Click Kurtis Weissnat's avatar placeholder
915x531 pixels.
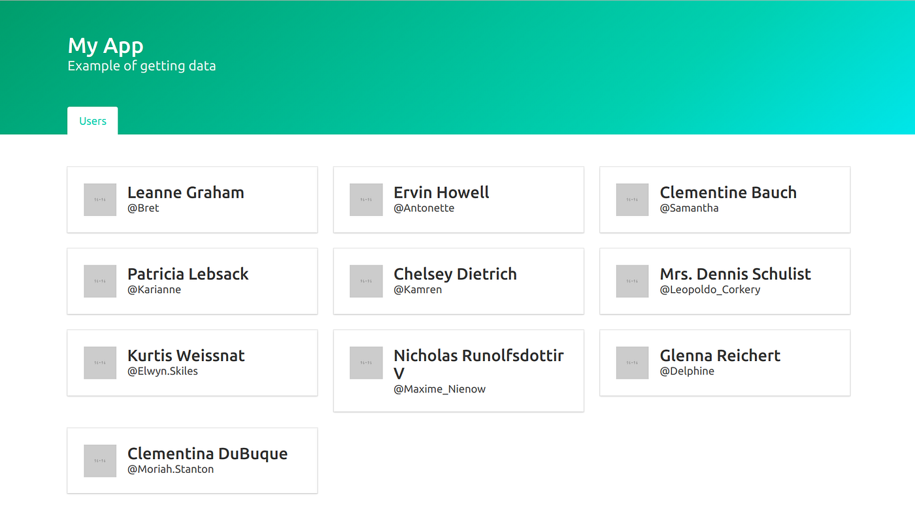click(x=100, y=363)
